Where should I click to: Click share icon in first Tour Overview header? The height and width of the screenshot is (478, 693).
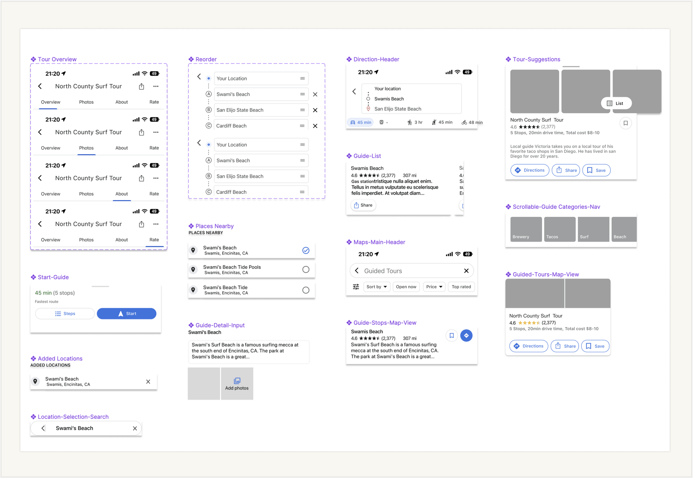click(x=141, y=86)
